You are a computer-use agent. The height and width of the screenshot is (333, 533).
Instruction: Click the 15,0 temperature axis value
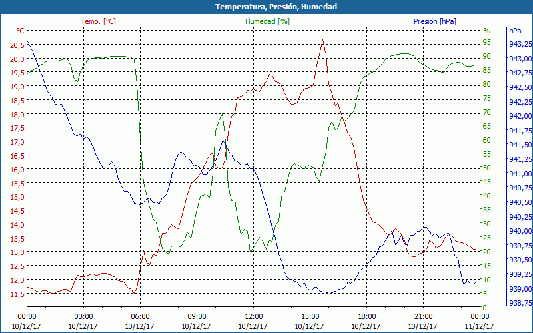point(17,197)
